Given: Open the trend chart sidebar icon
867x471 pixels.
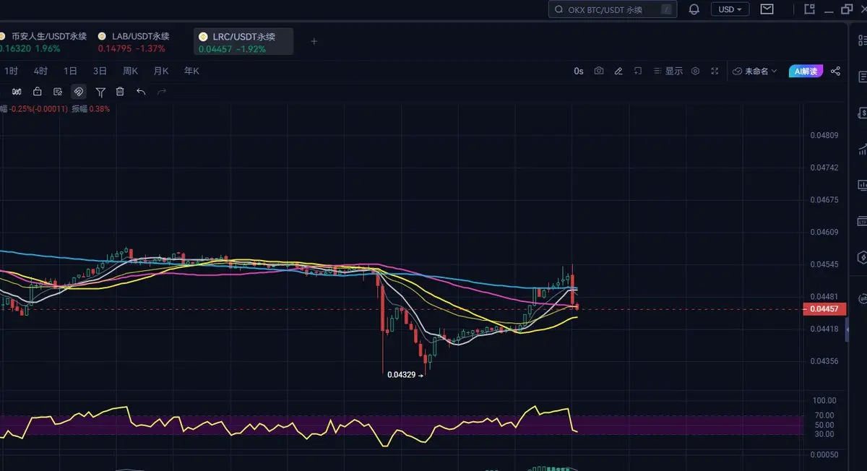Looking at the screenshot, I should pos(862,149).
